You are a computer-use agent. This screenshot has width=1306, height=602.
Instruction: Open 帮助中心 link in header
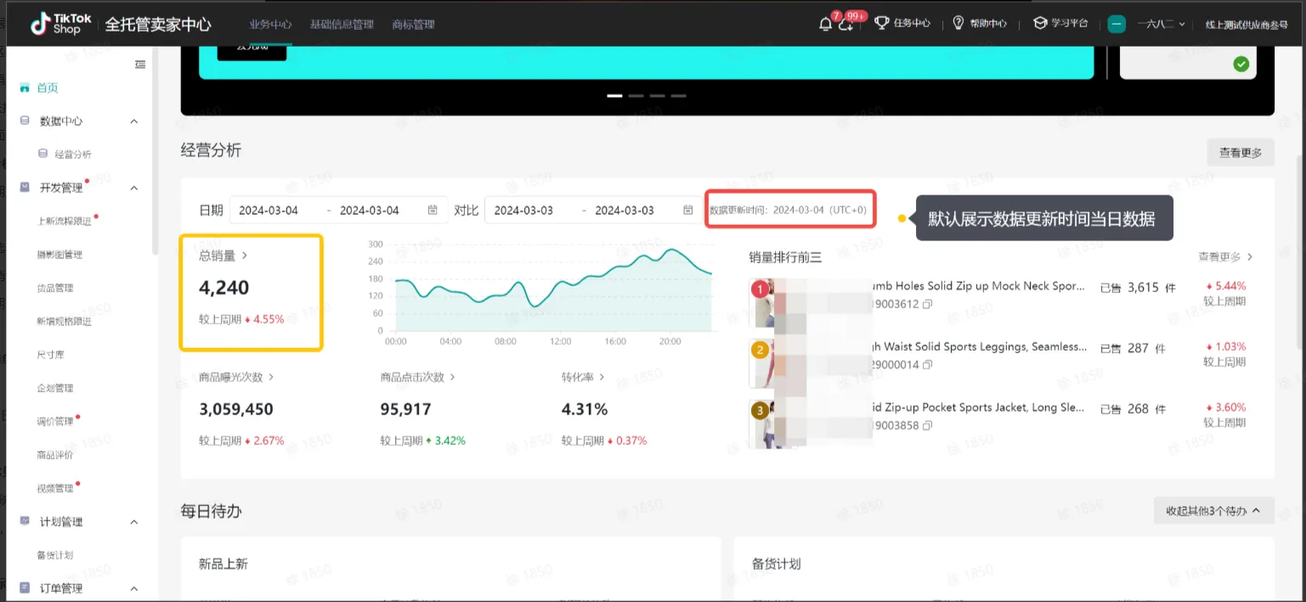988,23
